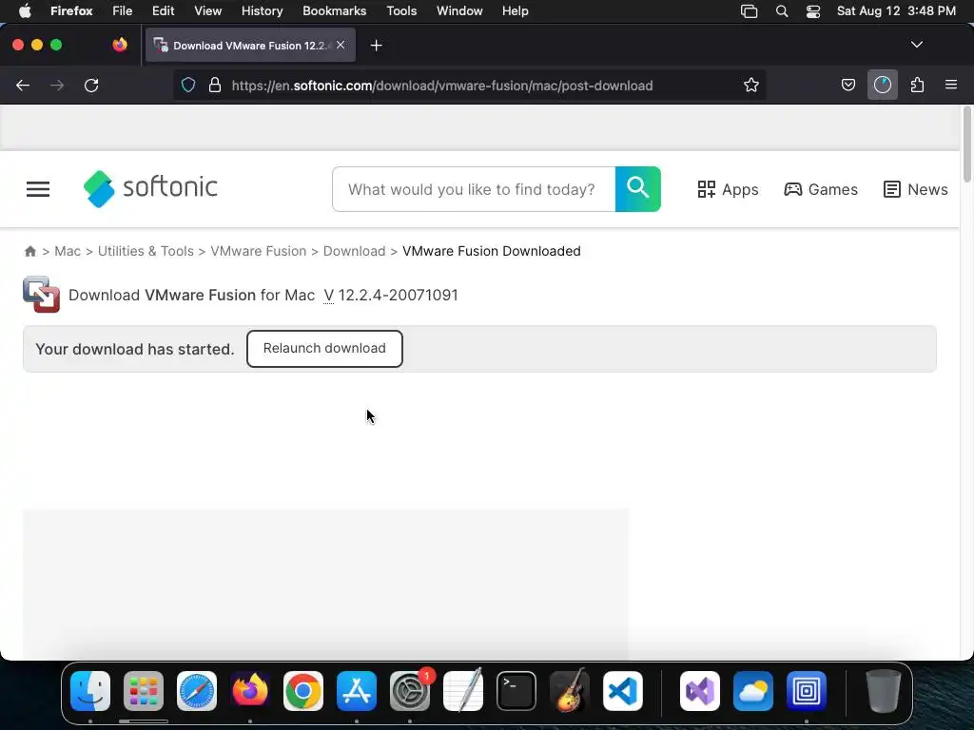Viewport: 974px width, 730px height.
Task: Open Safari from the Dock
Action: [197, 691]
